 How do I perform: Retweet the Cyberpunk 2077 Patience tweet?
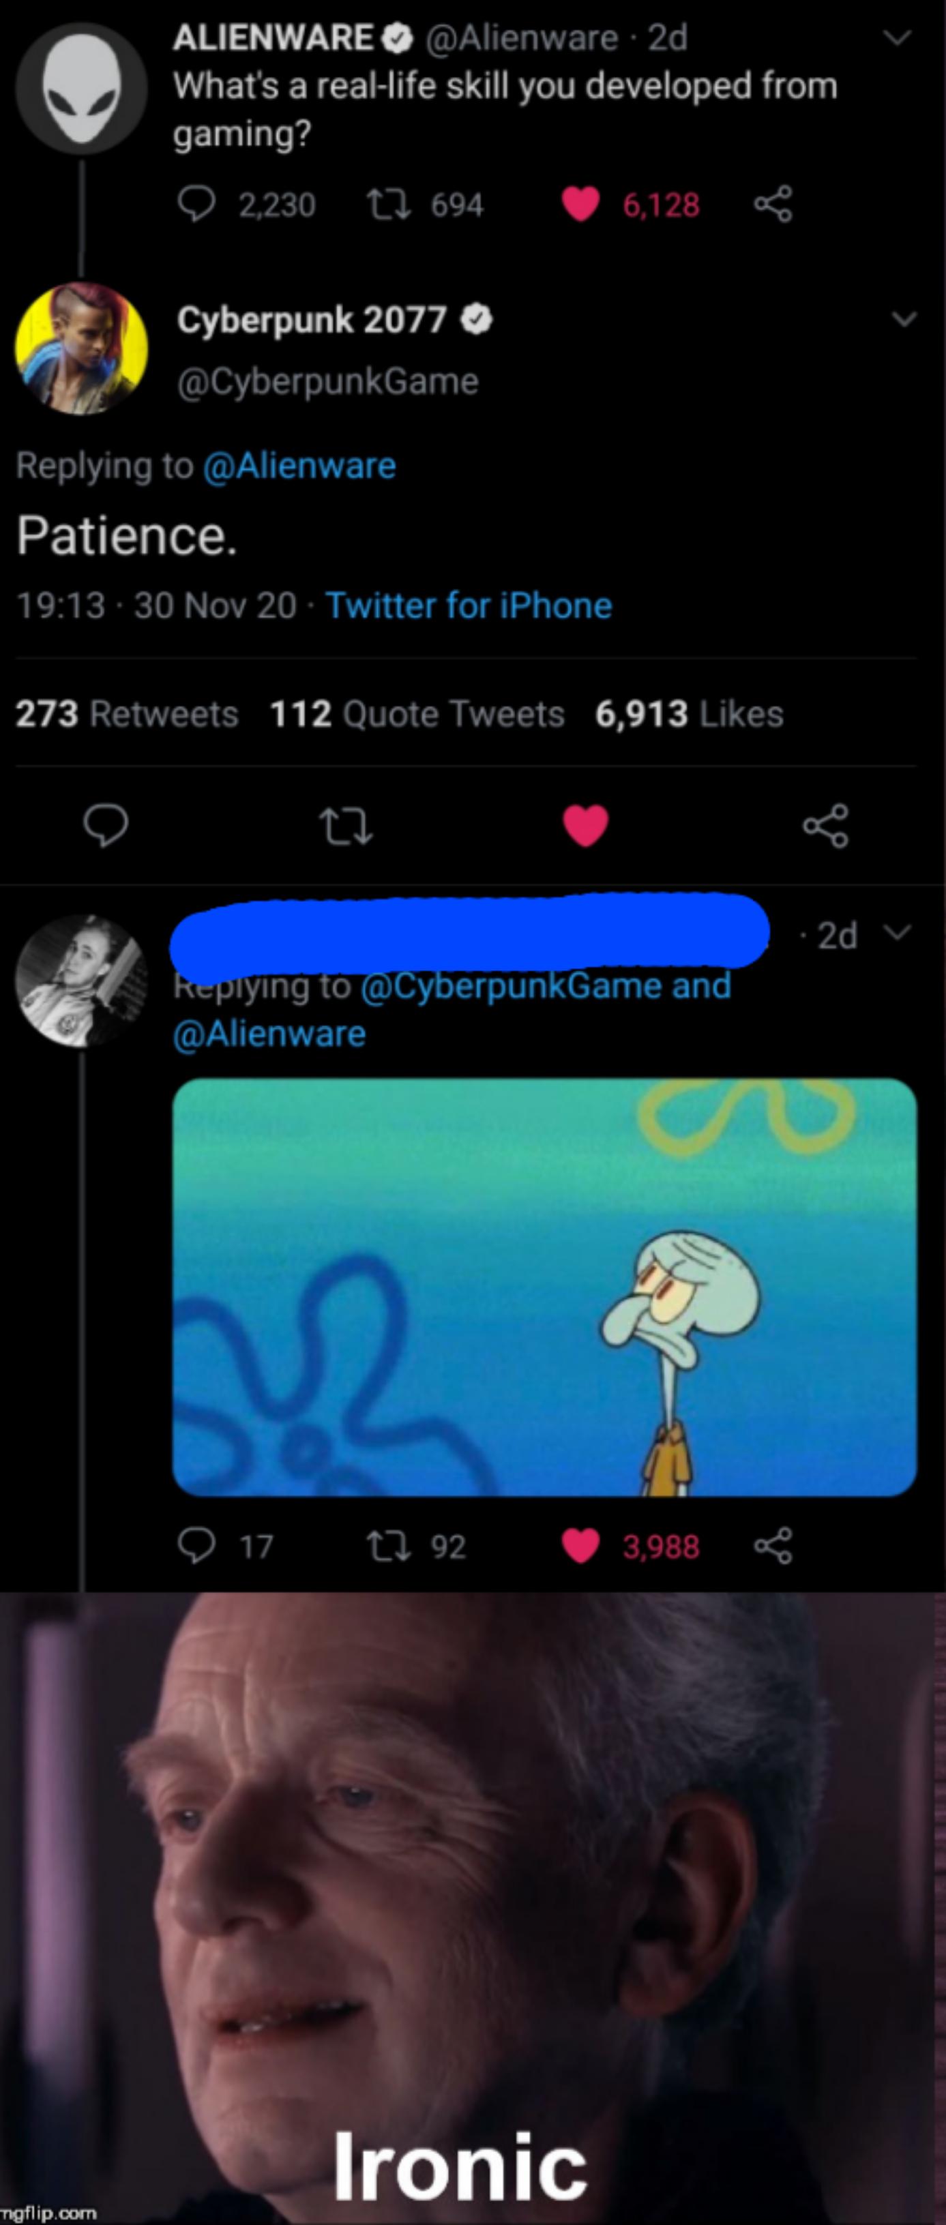346,826
